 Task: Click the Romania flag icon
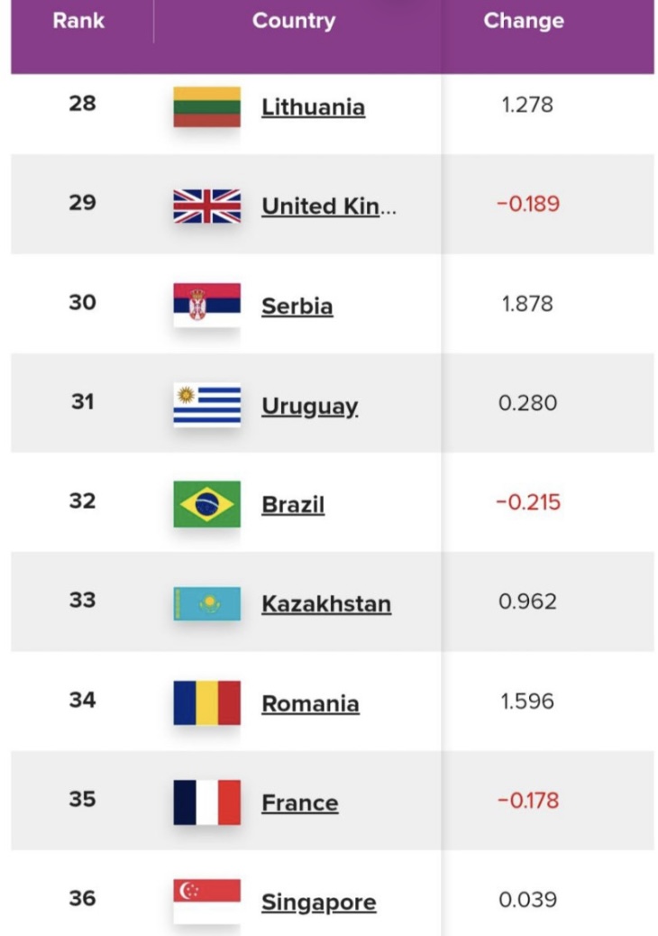tap(206, 702)
